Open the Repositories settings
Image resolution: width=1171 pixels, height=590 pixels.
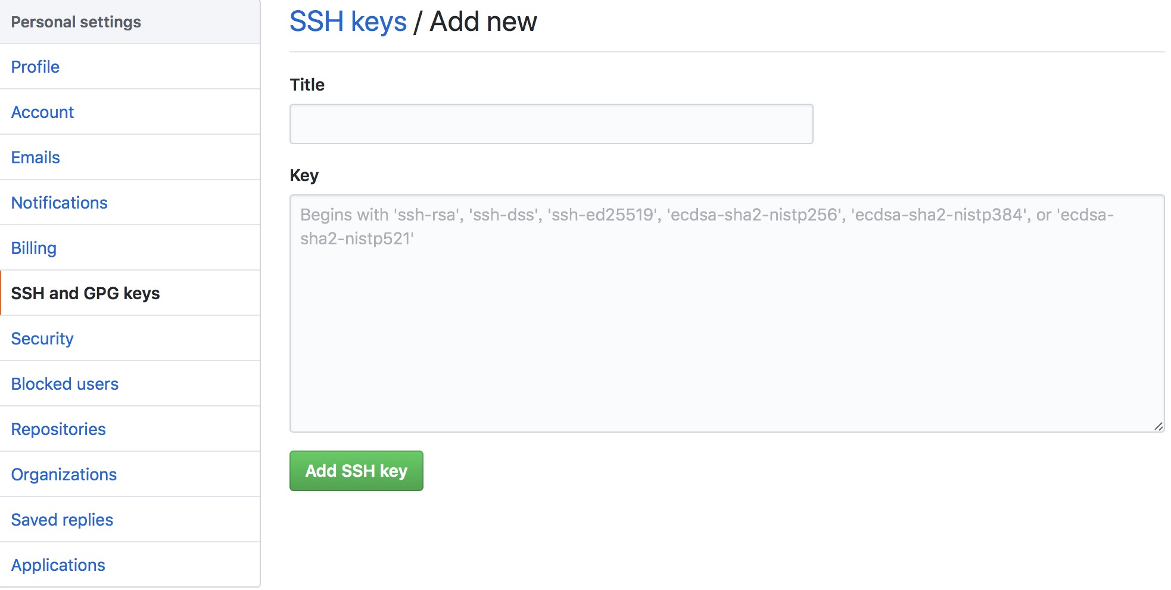[58, 429]
